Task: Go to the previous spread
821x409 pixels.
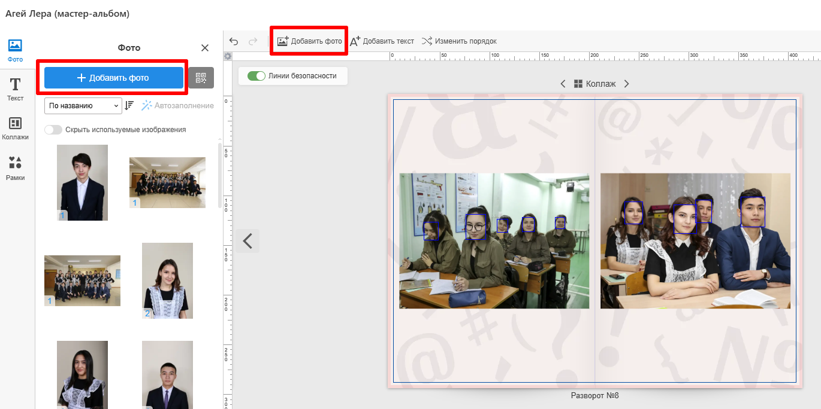Action: point(247,241)
